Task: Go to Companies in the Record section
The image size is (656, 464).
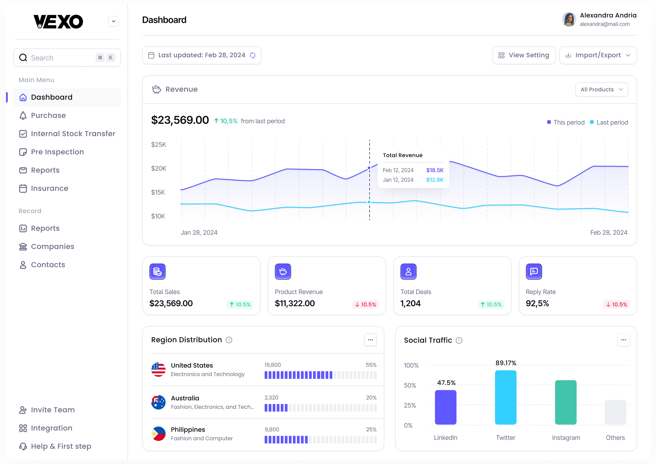Action: (x=53, y=246)
